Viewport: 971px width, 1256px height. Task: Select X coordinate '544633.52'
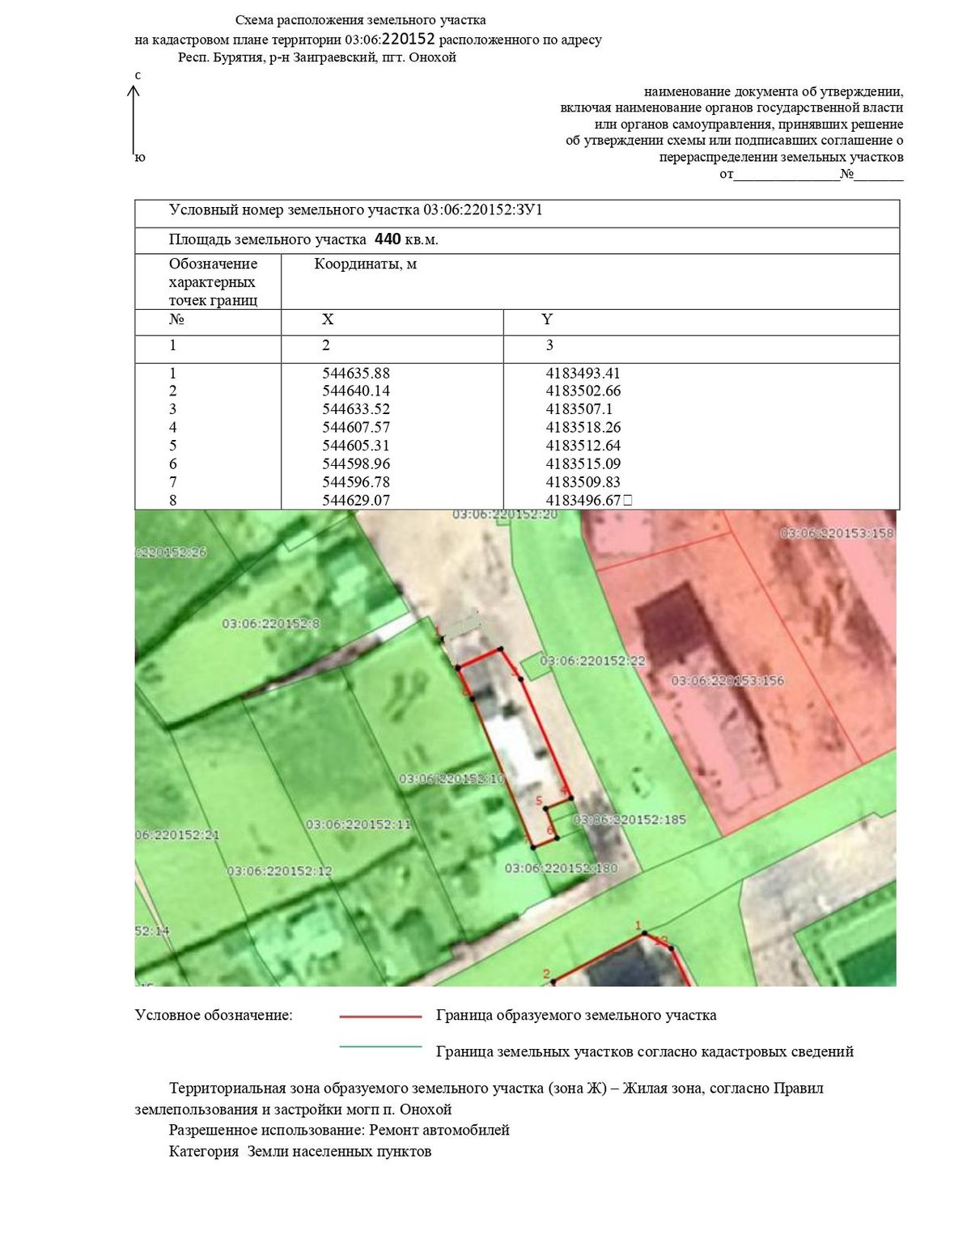356,409
